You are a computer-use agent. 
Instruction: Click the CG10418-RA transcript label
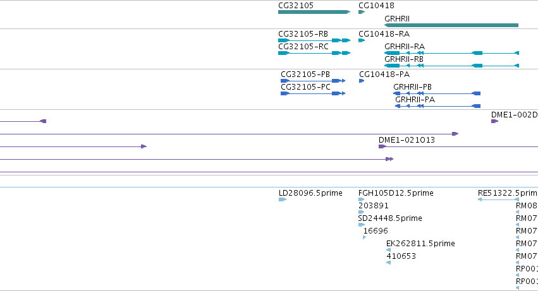pos(384,34)
